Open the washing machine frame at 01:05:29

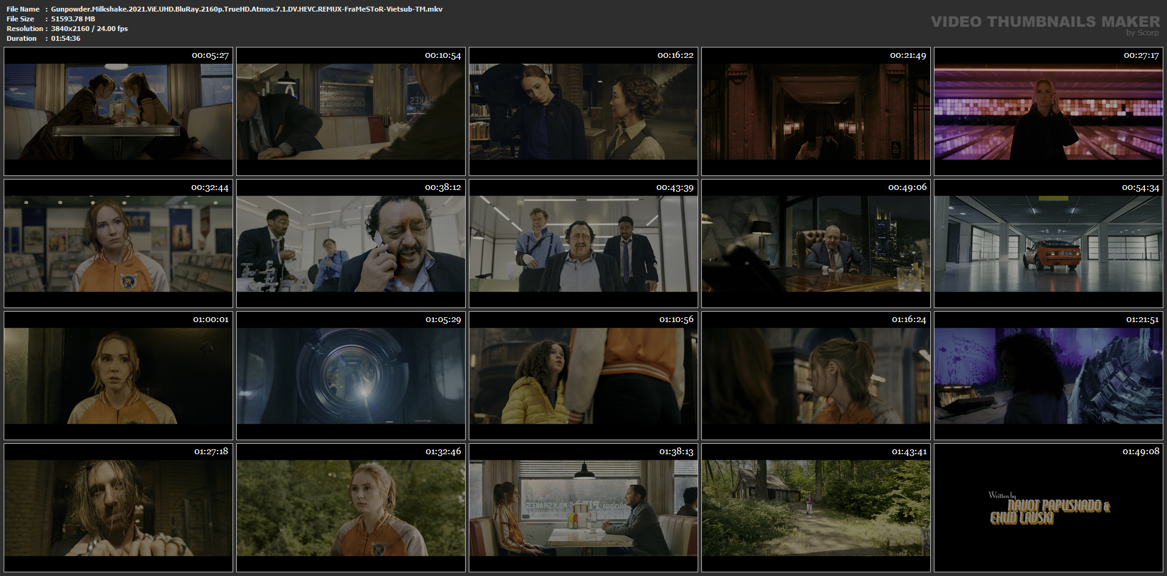tap(351, 376)
